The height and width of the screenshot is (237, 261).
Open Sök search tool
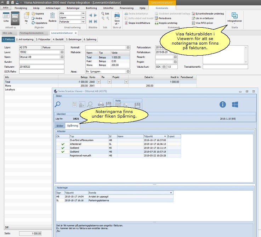click(105, 13)
